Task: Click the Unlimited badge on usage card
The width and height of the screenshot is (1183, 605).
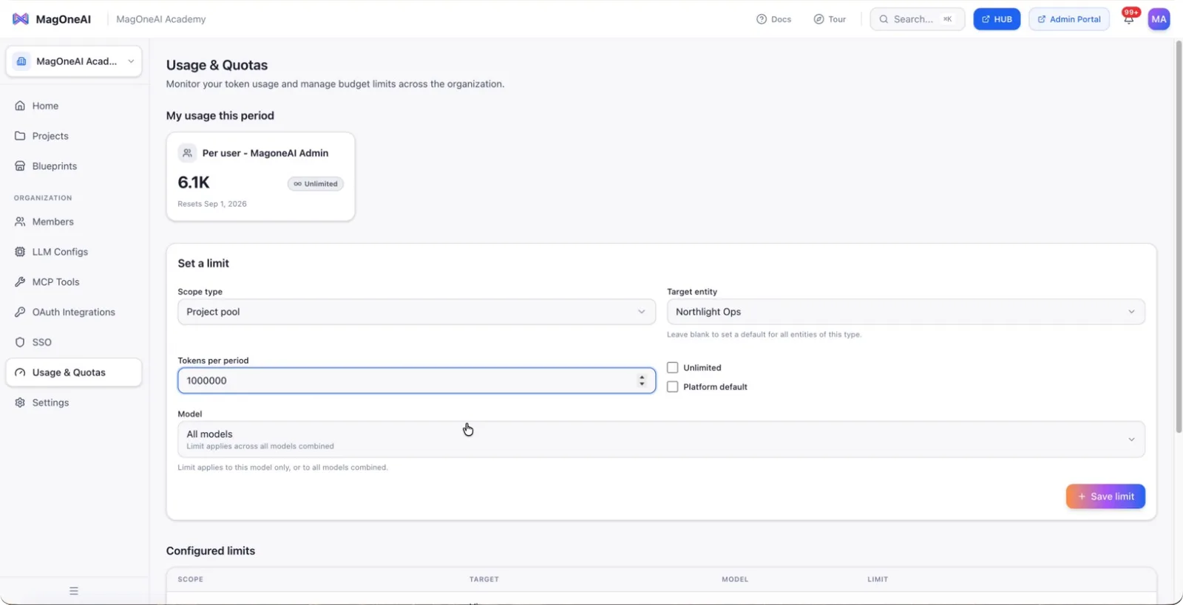Action: 316,184
